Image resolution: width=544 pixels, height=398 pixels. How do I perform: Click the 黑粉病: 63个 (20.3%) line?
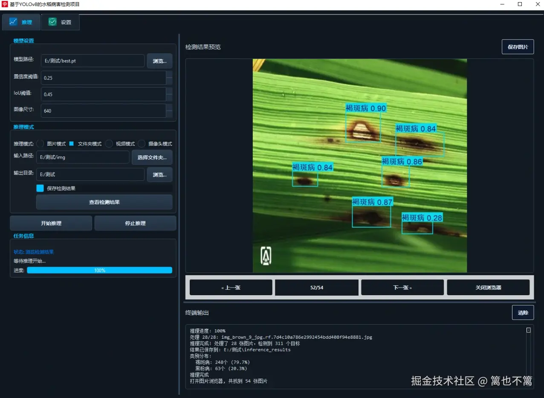pyautogui.click(x=221, y=369)
